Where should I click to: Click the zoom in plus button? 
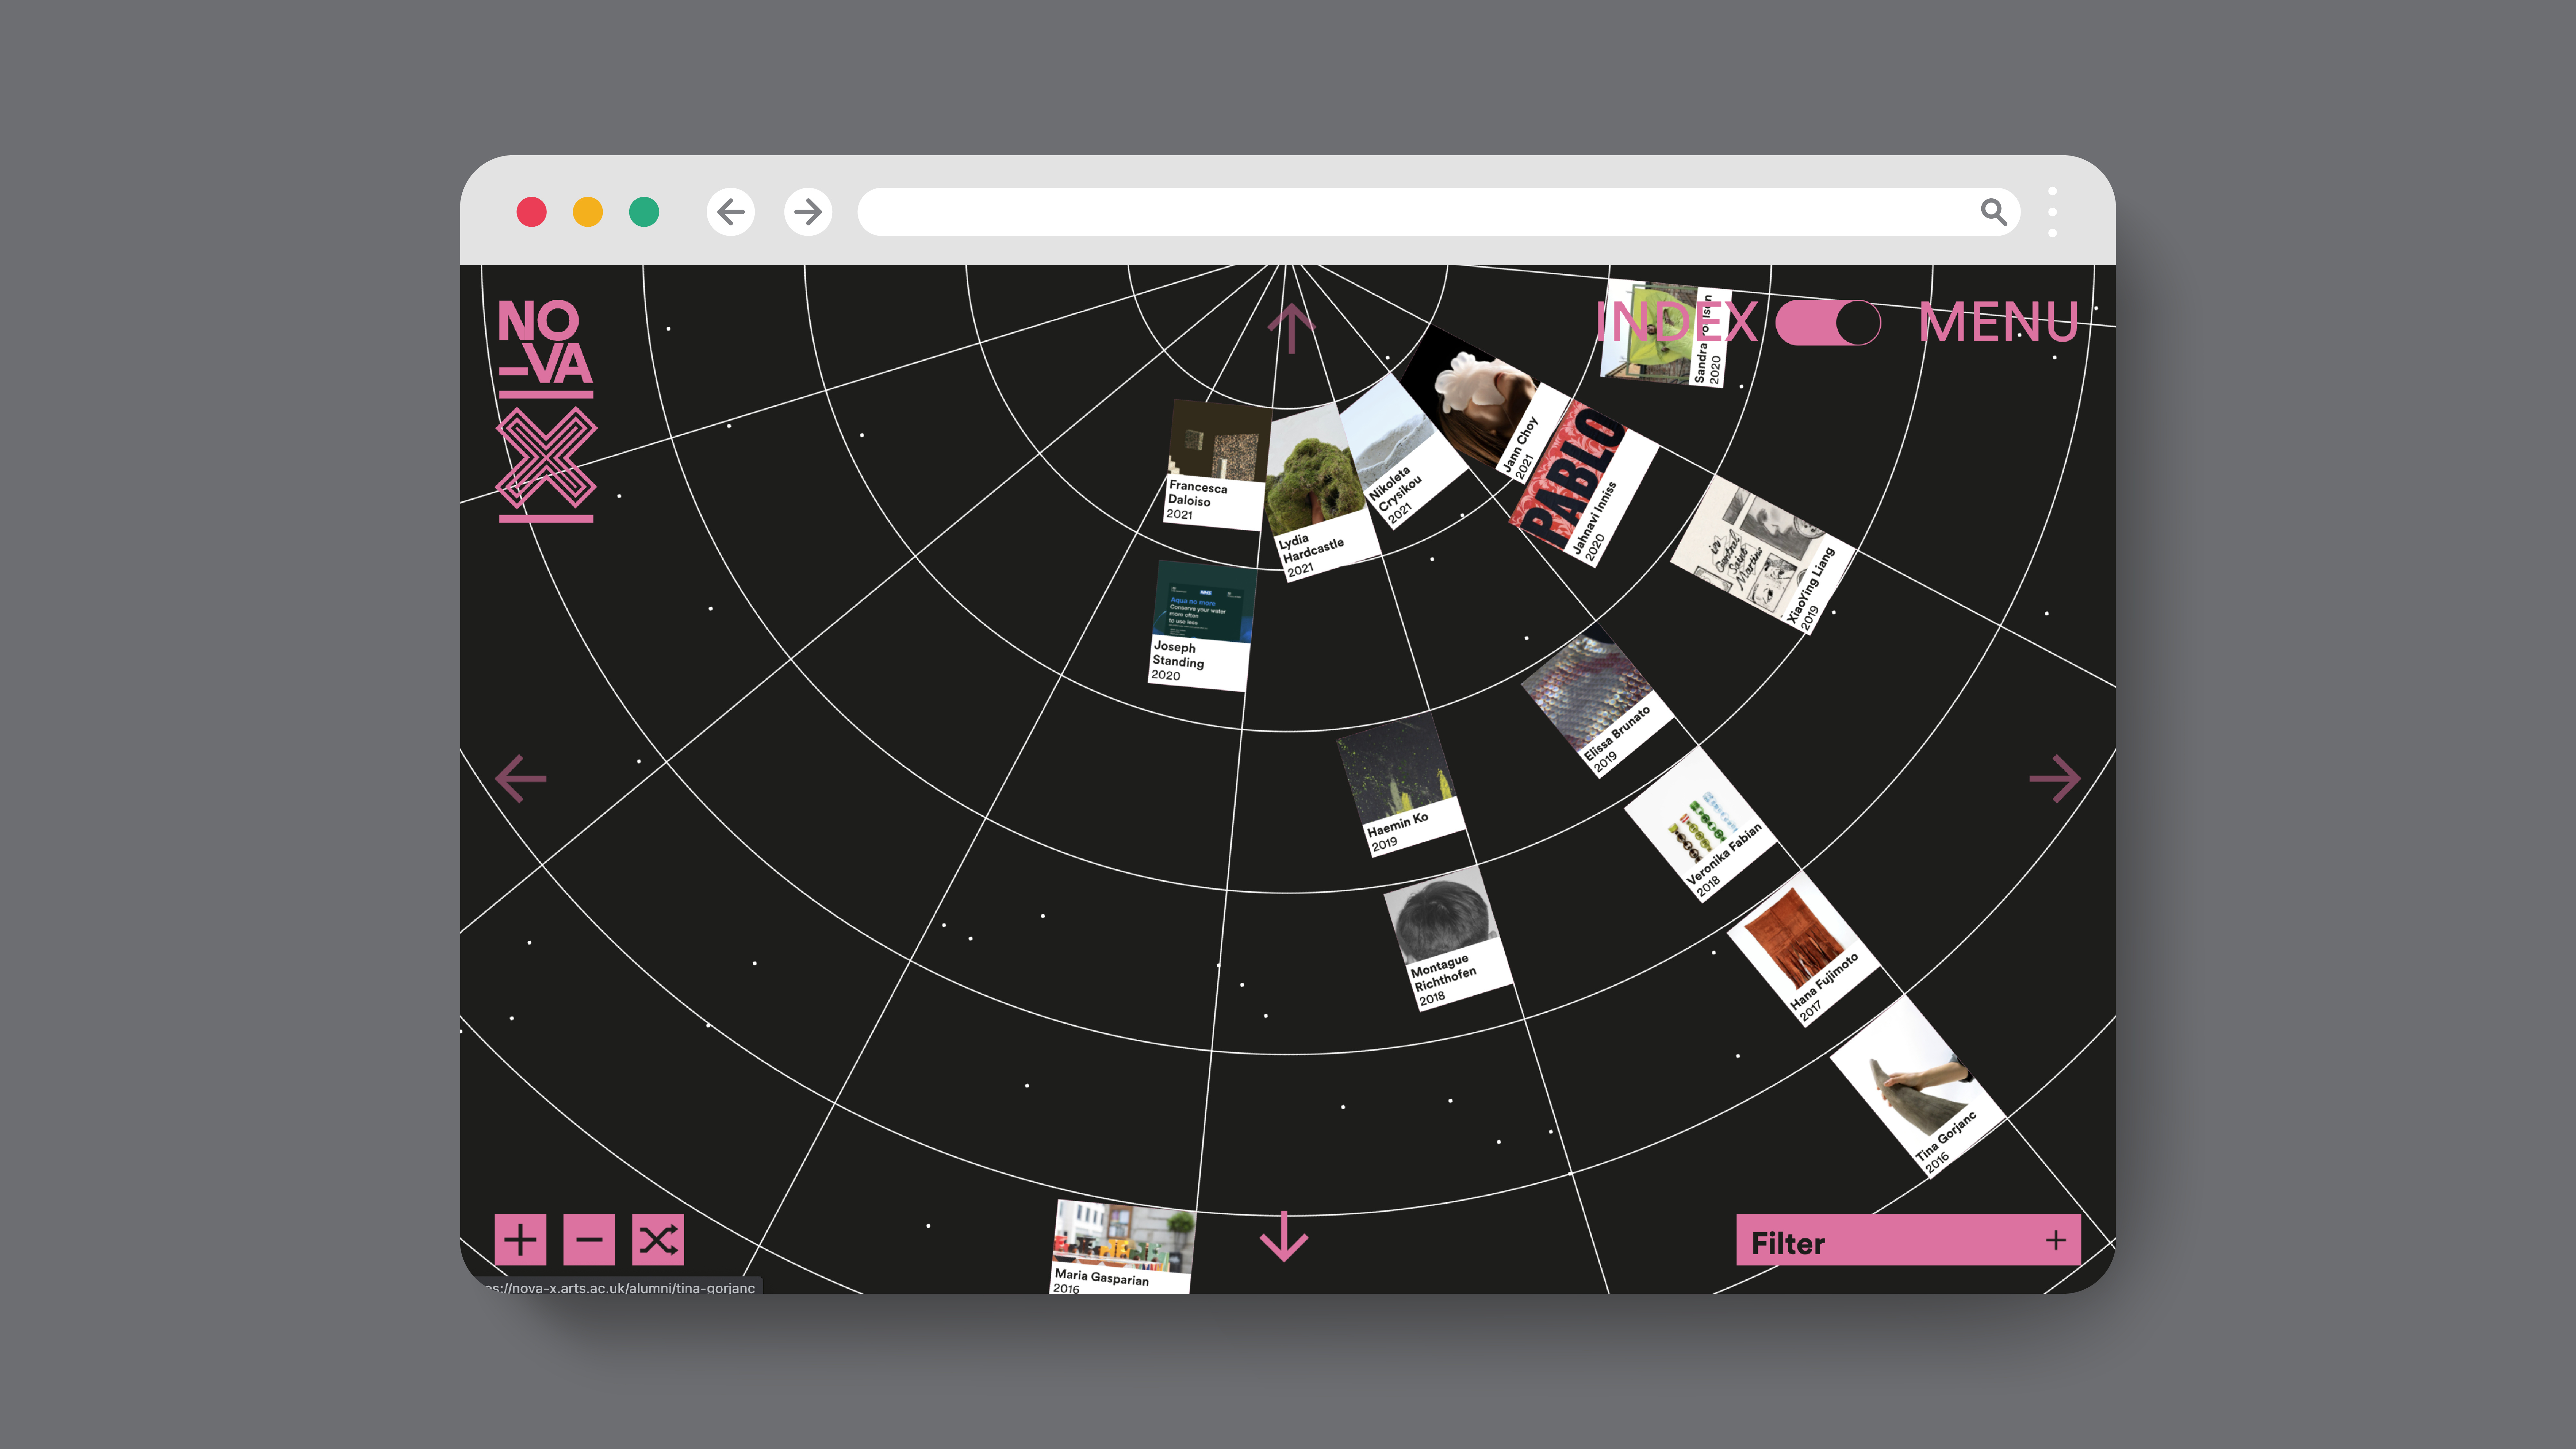[520, 1240]
